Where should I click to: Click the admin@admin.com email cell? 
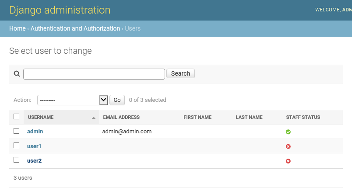(127, 132)
